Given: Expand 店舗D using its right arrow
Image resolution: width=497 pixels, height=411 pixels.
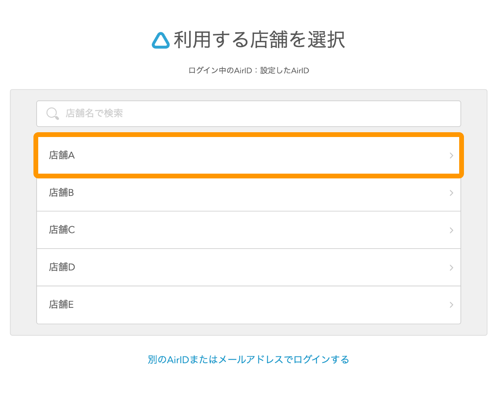Looking at the screenshot, I should click(451, 268).
